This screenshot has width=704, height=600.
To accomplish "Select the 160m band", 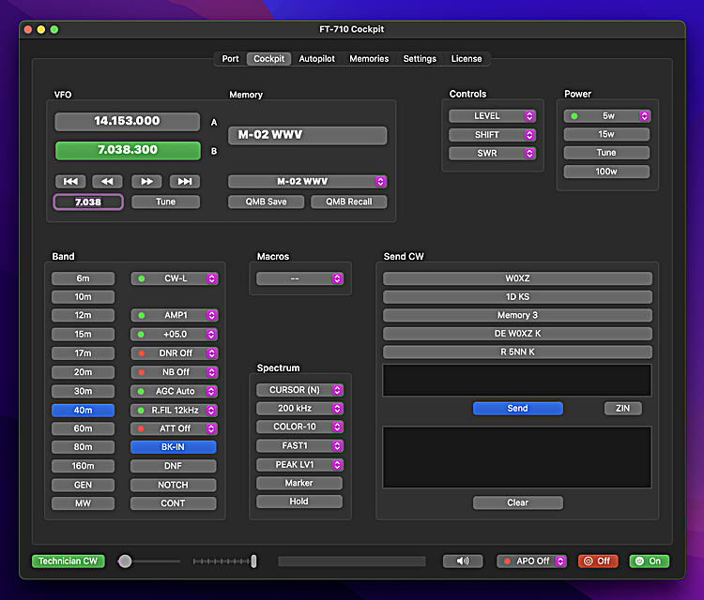I will point(83,466).
